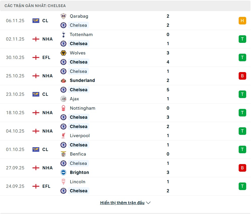Viewport: 251px width, 214px height.
Task: Click the Lincoln club crest icon
Action: pos(63,182)
